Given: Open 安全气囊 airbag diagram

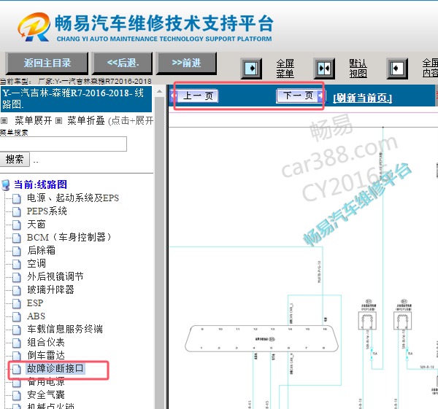Looking at the screenshot, I should point(46,394).
